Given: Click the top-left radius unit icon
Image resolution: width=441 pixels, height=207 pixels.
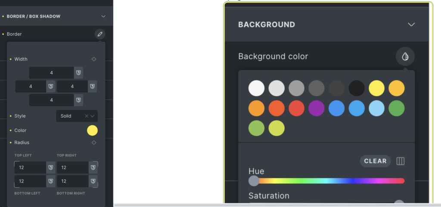Looking at the screenshot, I should point(50,167).
